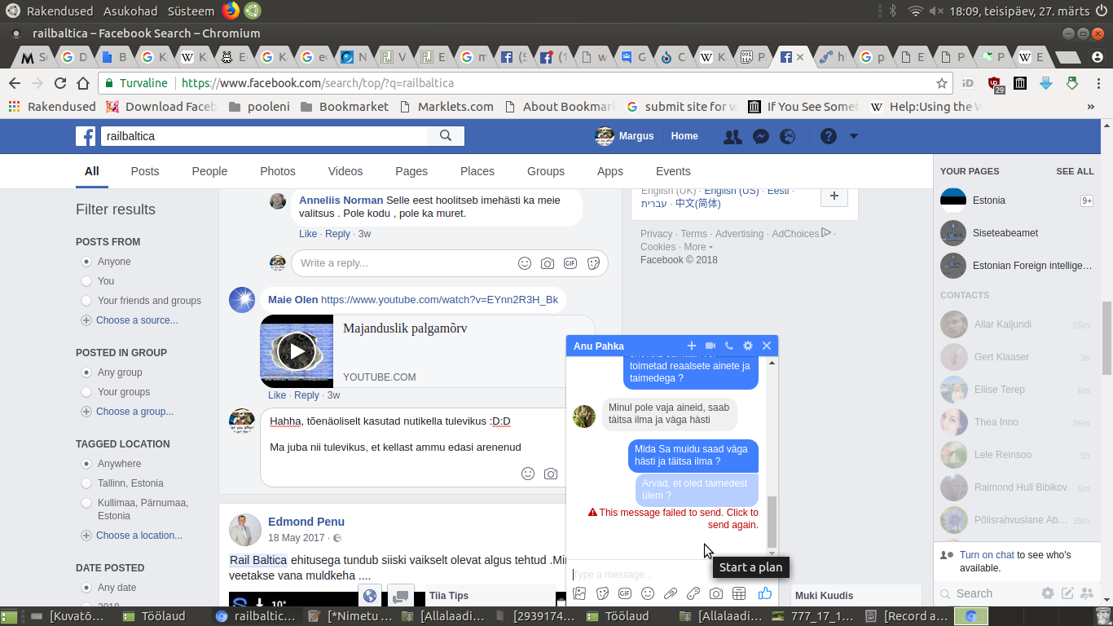
Task: Open chat options gear in Anu Pahka header
Action: coord(748,346)
